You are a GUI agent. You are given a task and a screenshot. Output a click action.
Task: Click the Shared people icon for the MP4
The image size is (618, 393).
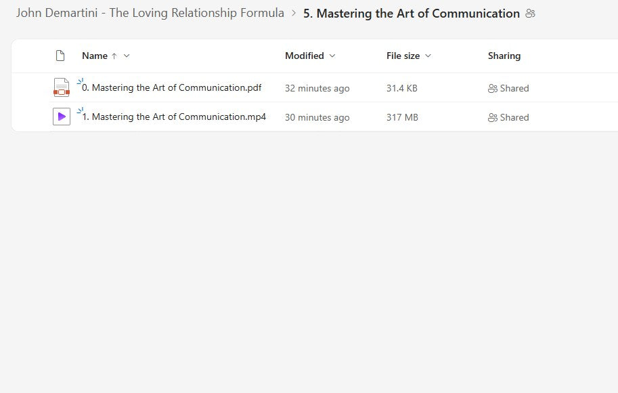point(493,117)
